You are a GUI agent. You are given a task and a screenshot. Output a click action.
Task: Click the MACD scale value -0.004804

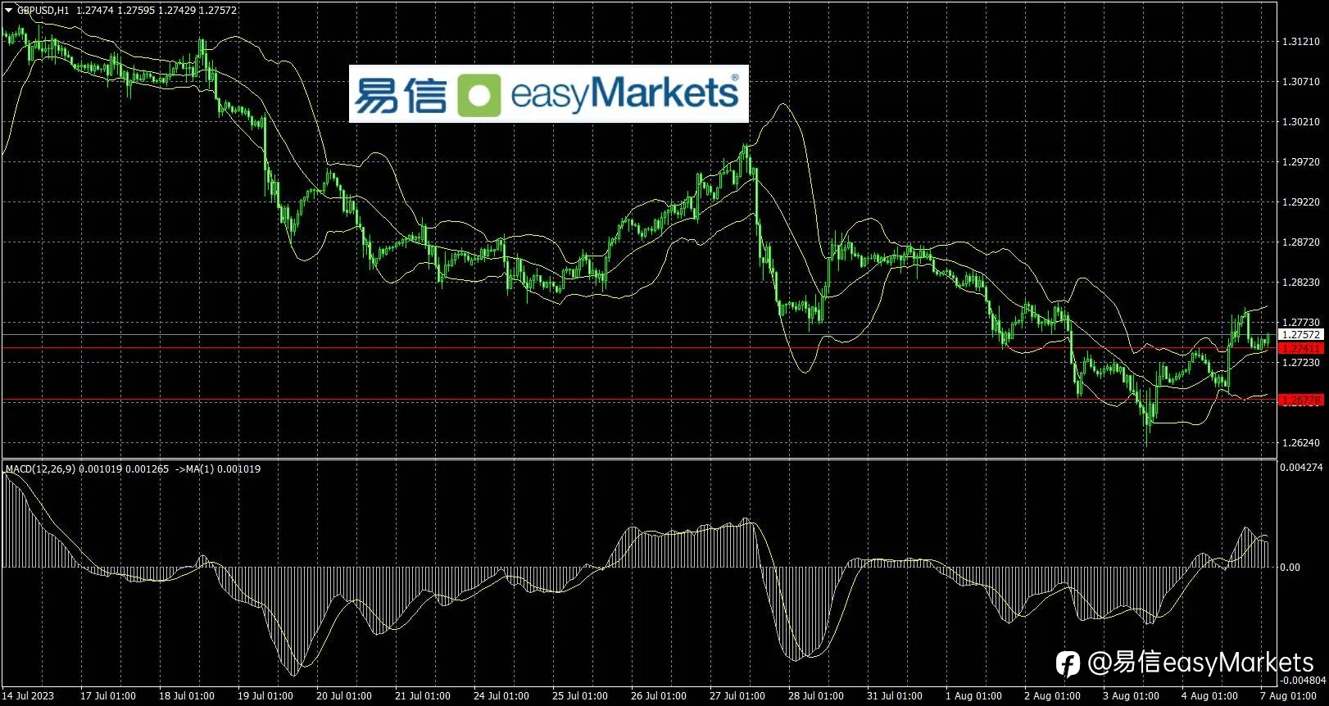pos(1303,680)
